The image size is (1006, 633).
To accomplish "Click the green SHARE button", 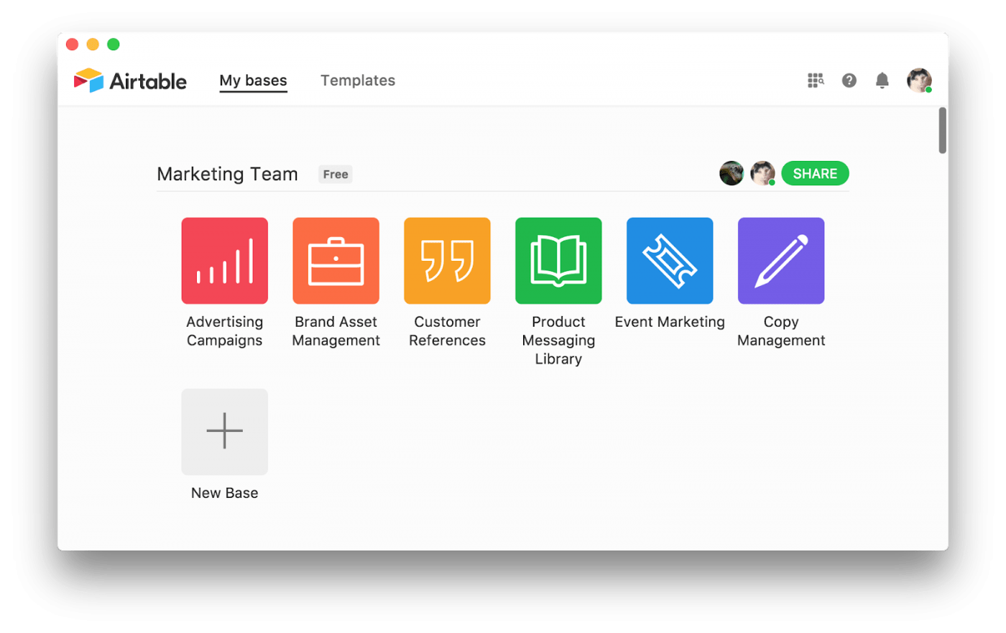I will (815, 173).
